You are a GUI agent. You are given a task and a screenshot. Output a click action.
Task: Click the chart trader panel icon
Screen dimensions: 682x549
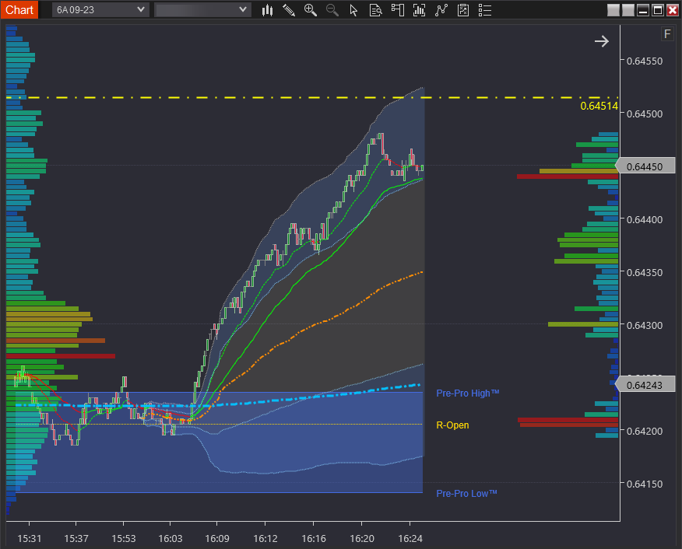398,10
